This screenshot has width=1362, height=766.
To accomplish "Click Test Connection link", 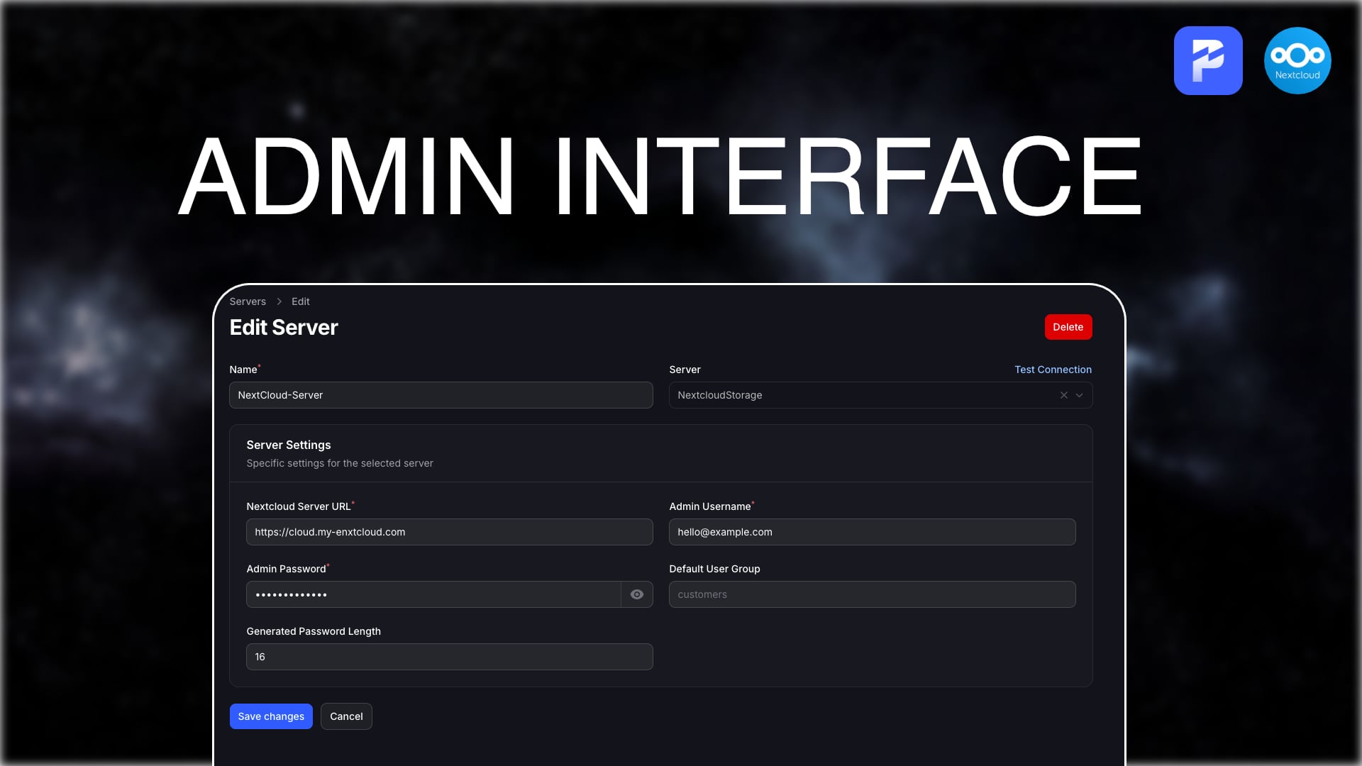I will (x=1053, y=370).
